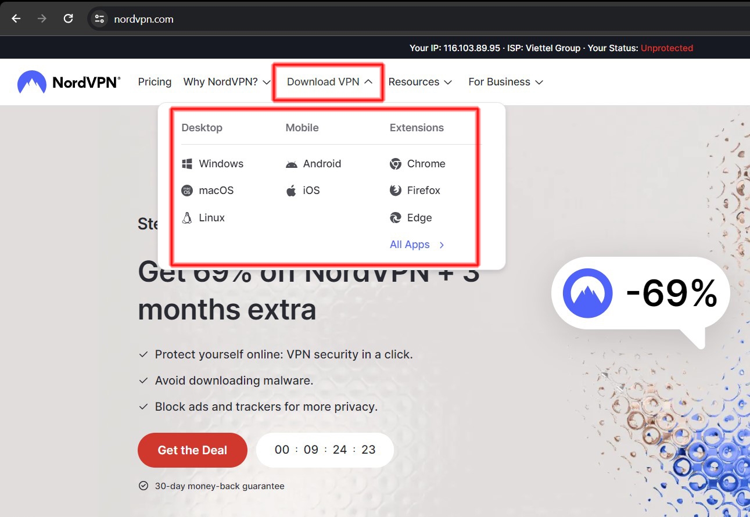Open the Chrome extension icon

(x=395, y=163)
